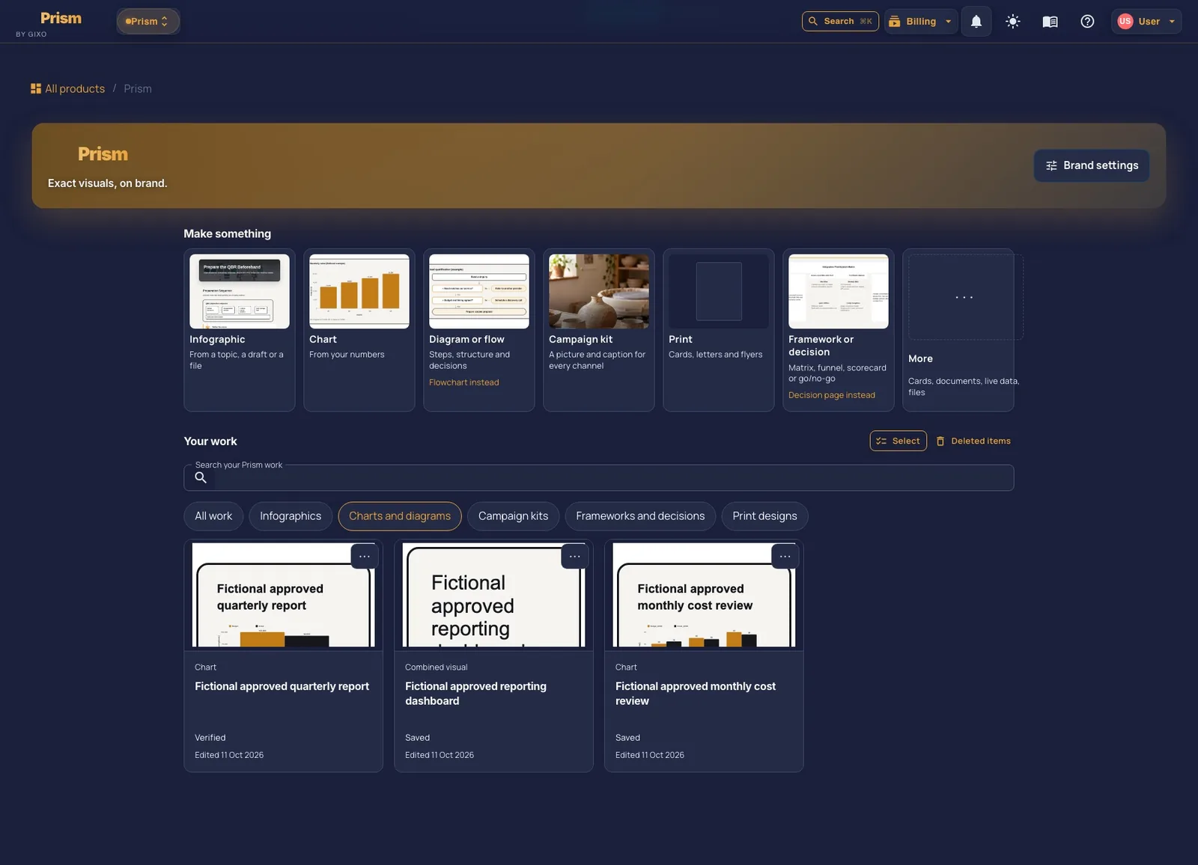This screenshot has width=1198, height=865.
Task: Click the Combined visual label
Action: (437, 667)
